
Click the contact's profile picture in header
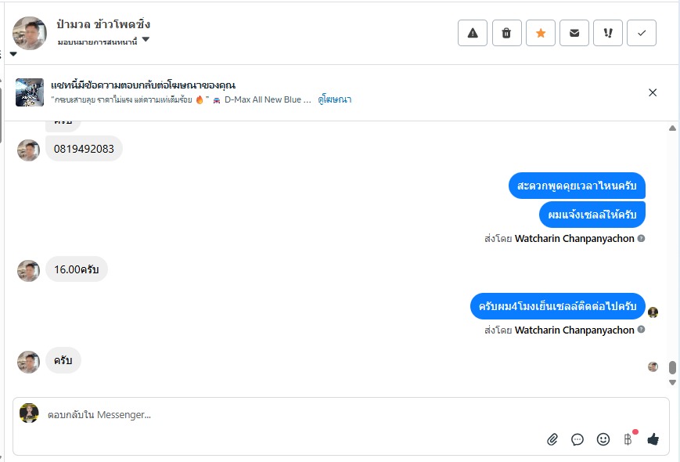pyautogui.click(x=30, y=33)
